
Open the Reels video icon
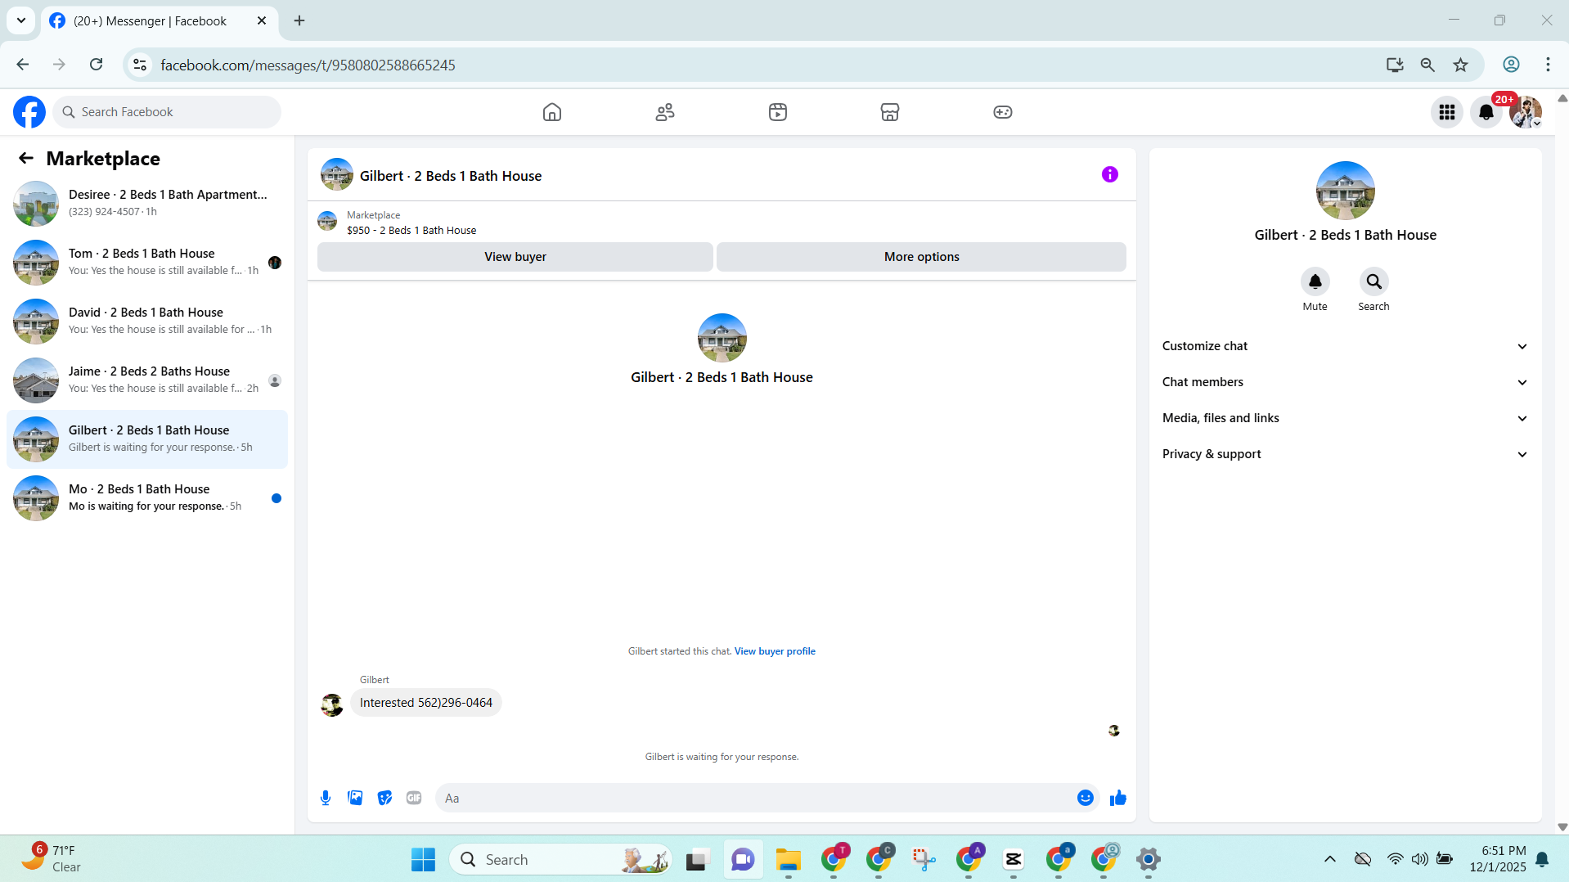point(778,112)
